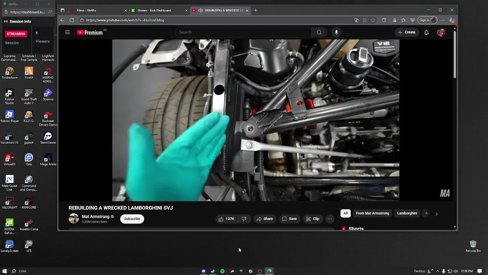Select the All filter chip
The width and height of the screenshot is (488, 275).
point(345,213)
